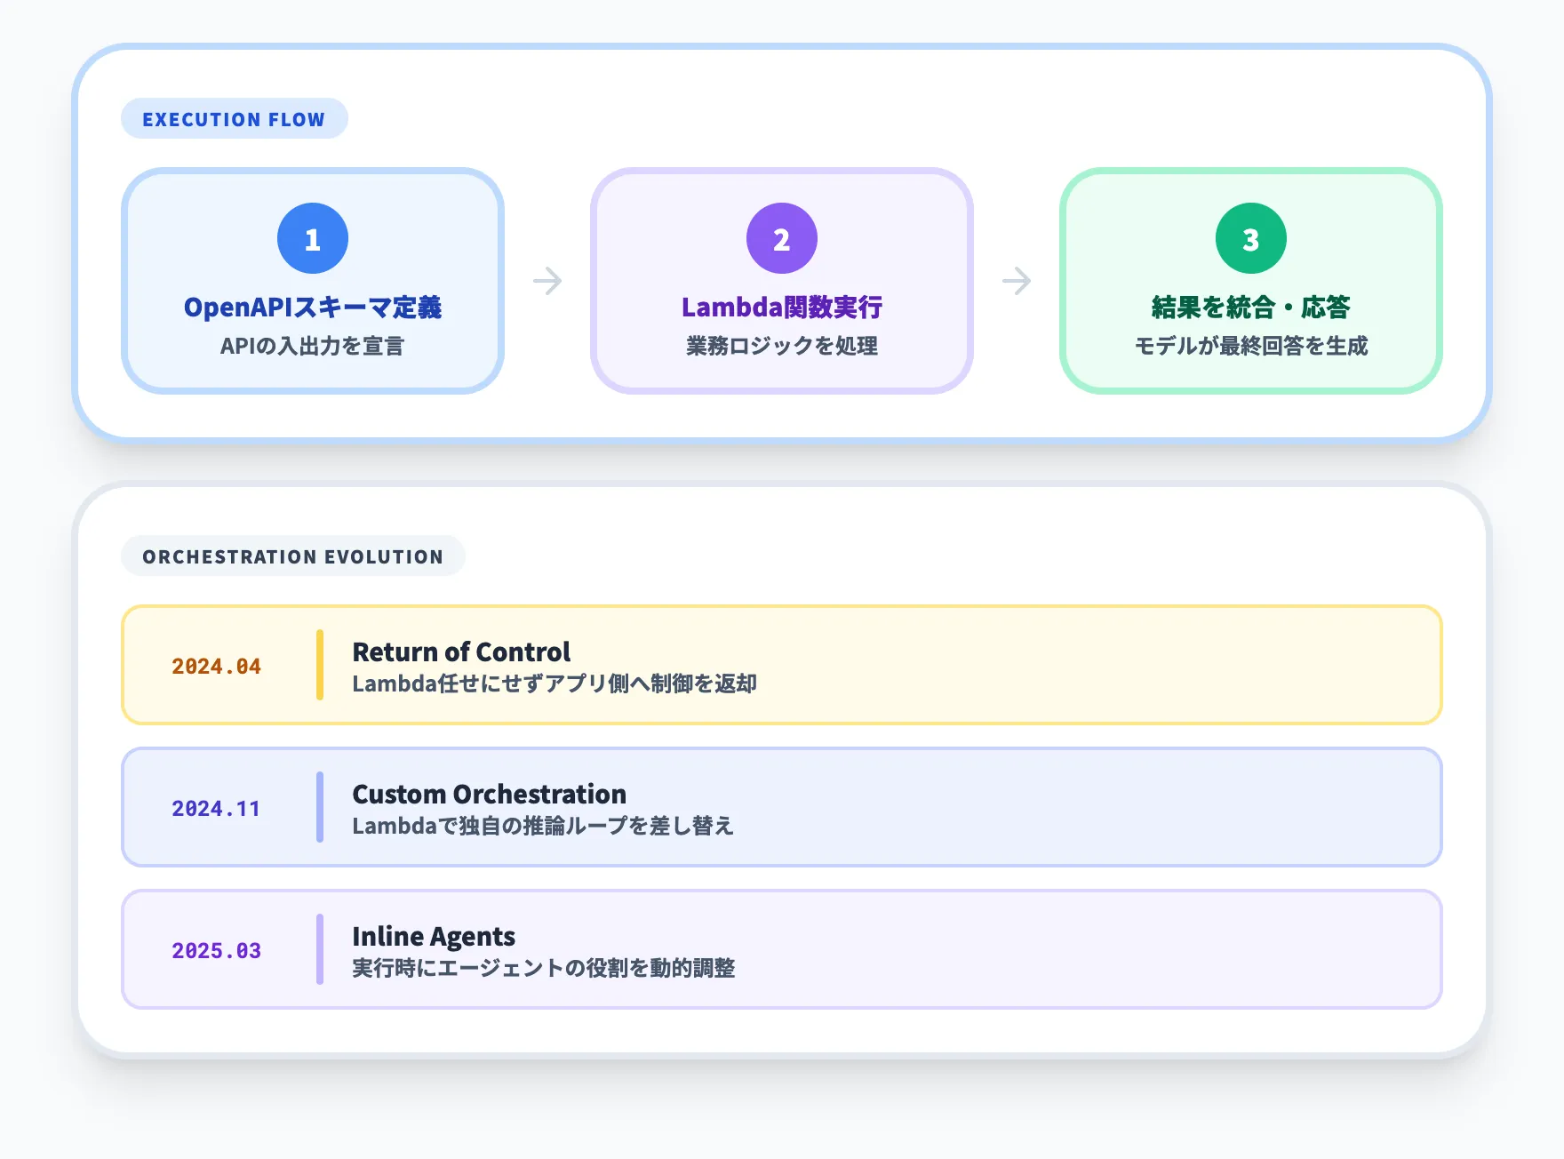Click the arrow between step 2 and step 3

1017,280
